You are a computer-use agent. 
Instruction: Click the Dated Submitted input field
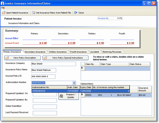click(x=45, y=107)
